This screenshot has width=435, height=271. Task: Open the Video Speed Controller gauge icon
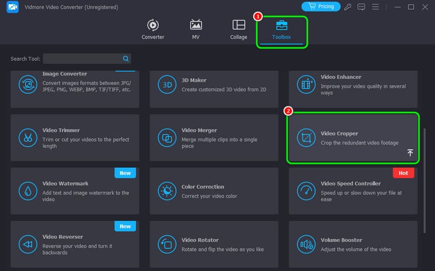(306, 191)
